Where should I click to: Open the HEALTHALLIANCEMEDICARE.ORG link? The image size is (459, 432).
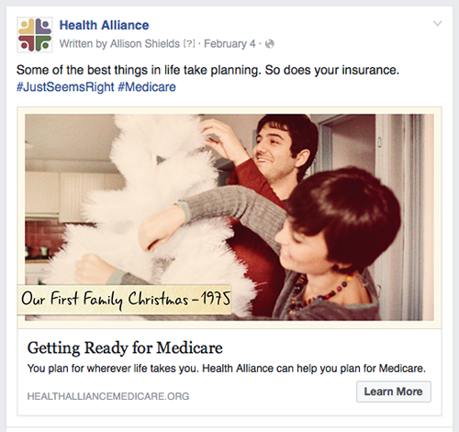(108, 396)
